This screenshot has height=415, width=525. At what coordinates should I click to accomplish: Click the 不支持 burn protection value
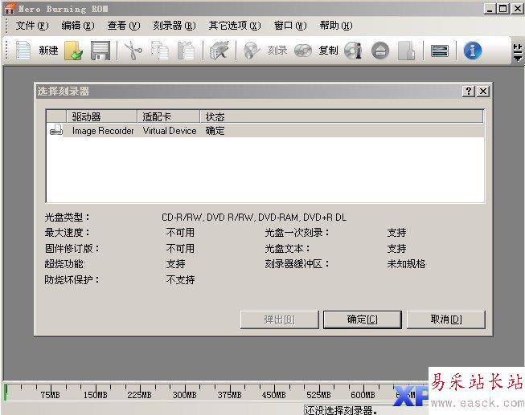pos(180,279)
